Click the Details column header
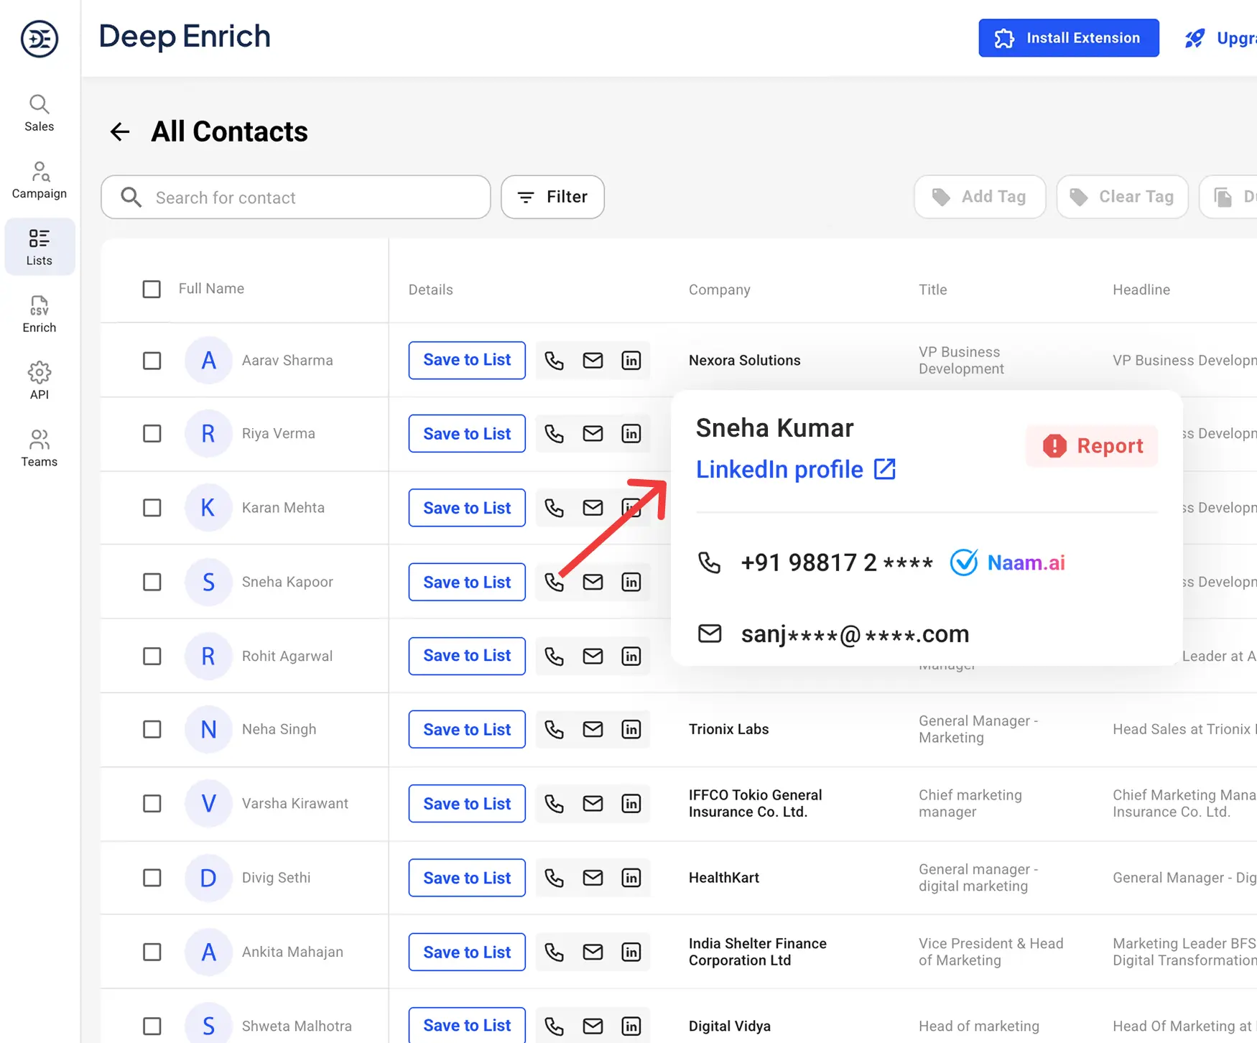The height and width of the screenshot is (1043, 1257). tap(431, 289)
